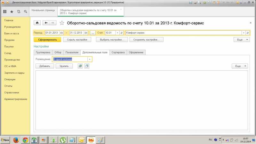Close the Оборотно-сальдовая ведомость tab

click(x=121, y=10)
